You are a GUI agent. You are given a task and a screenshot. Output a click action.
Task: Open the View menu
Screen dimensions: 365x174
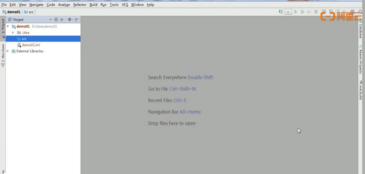(x=22, y=5)
